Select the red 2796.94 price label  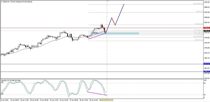tap(207, 28)
